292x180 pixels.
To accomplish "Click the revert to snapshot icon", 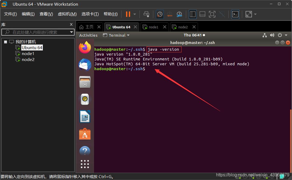I will coord(169,14).
